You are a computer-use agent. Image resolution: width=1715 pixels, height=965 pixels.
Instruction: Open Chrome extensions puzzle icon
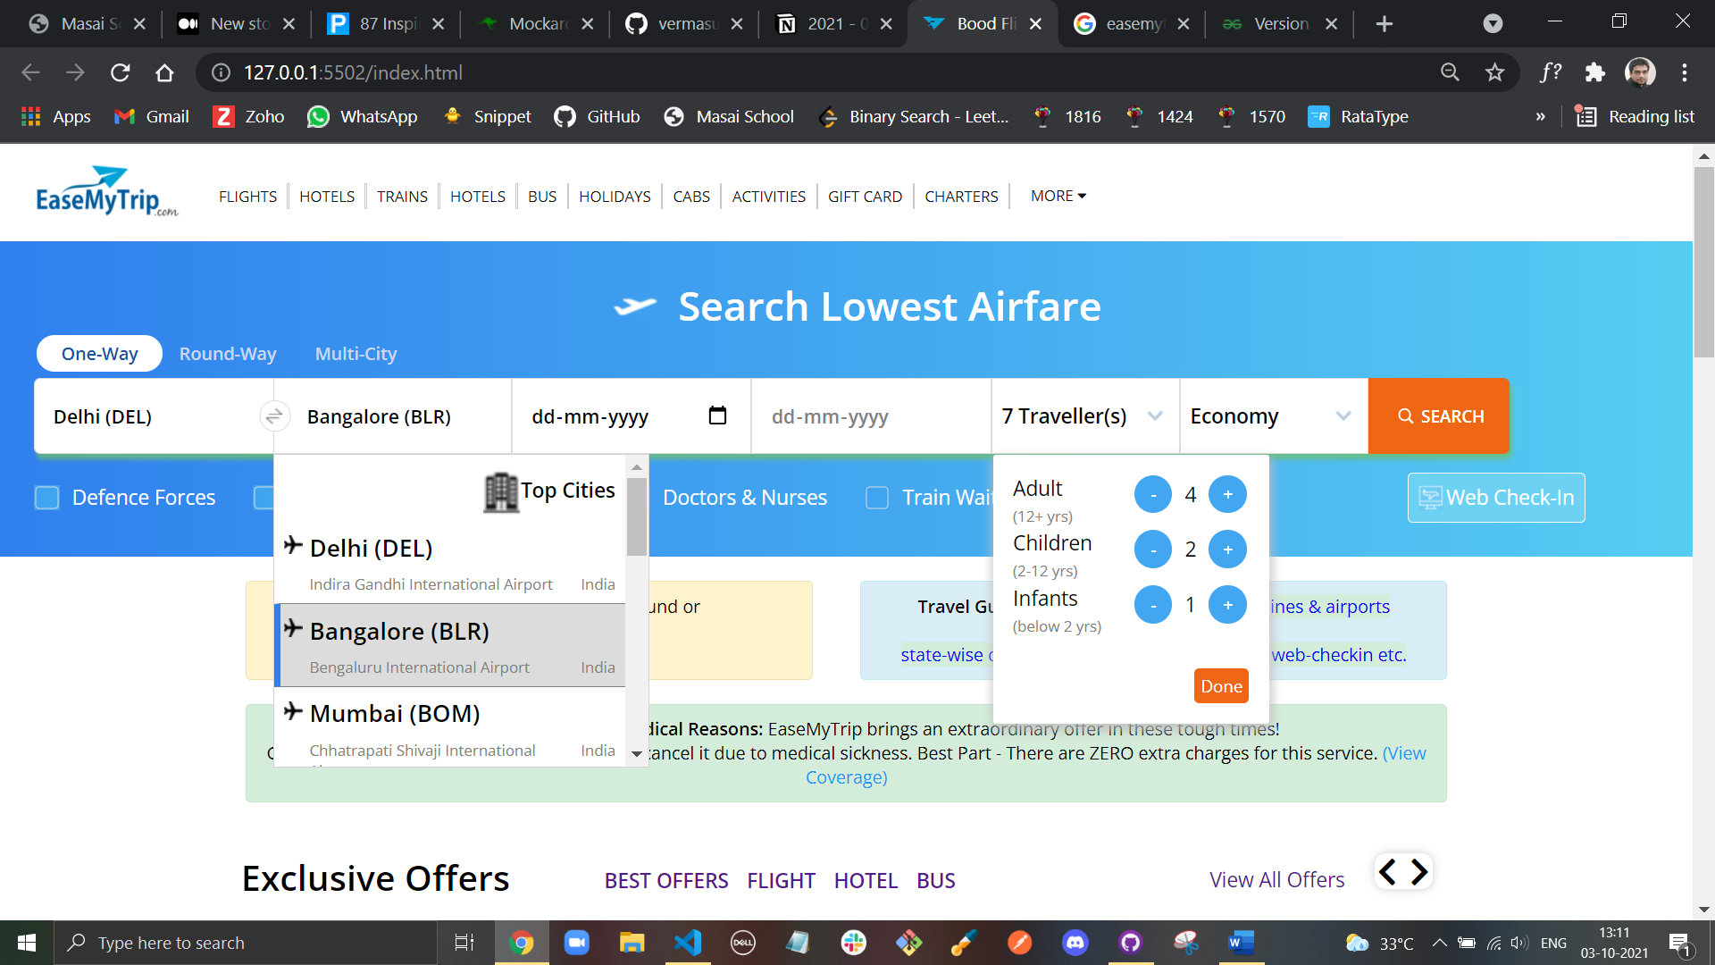click(x=1594, y=72)
